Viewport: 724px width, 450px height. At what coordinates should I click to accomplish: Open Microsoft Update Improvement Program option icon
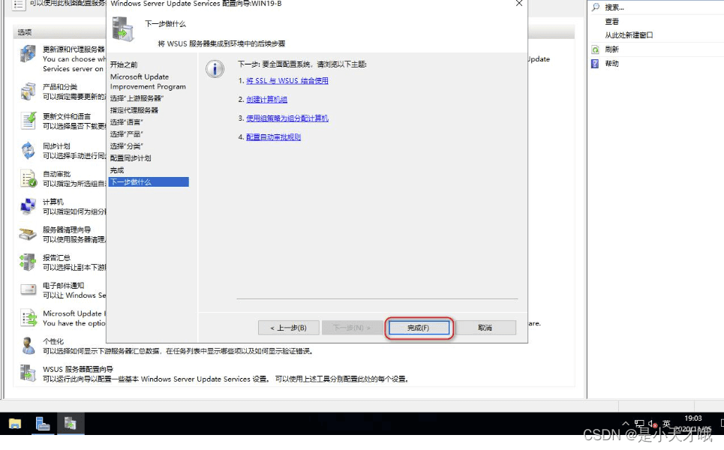click(29, 318)
